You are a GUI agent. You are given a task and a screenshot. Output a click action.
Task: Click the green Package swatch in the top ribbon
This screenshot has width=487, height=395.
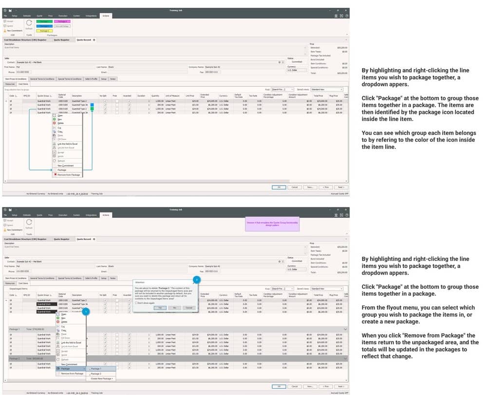tap(43, 21)
